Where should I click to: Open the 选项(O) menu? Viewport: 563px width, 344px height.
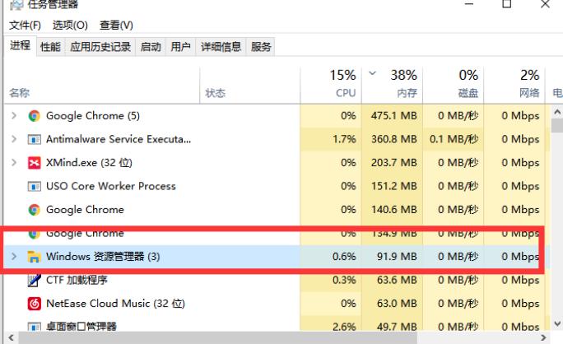(69, 26)
